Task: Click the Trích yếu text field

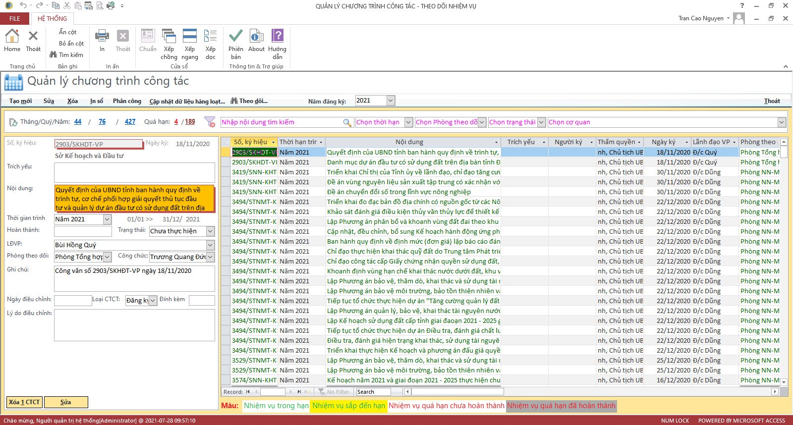Action: [134, 172]
